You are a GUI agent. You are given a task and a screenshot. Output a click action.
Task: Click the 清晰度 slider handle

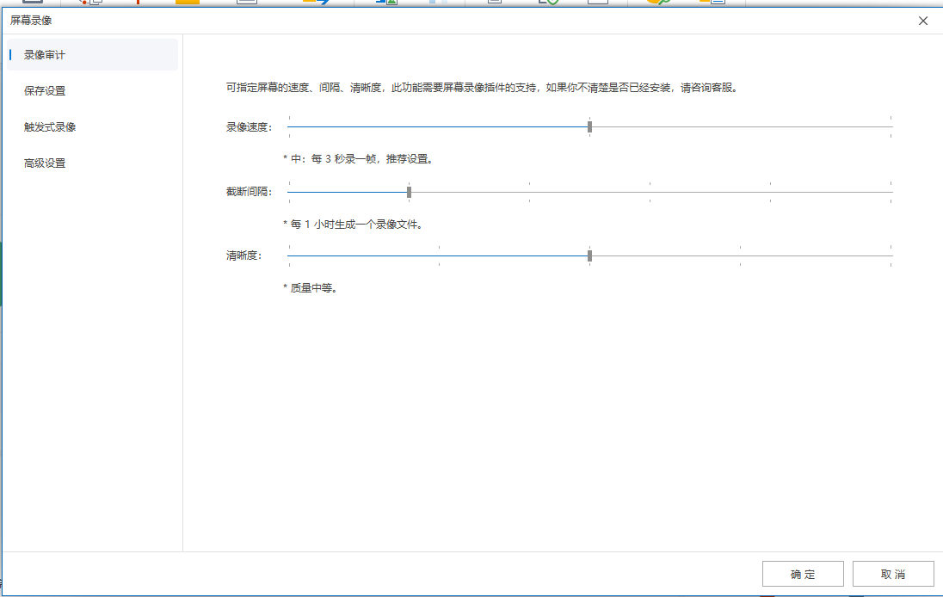pos(589,255)
